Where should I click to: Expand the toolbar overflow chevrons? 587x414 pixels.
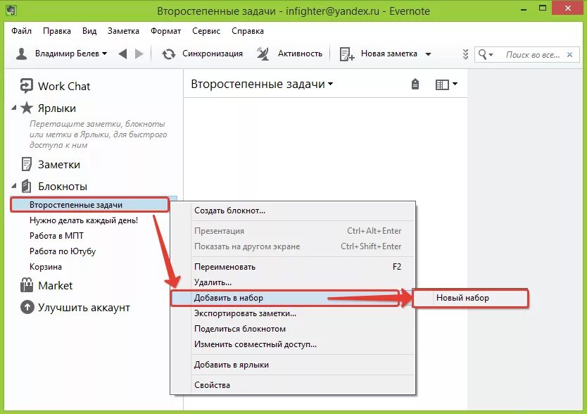tap(465, 54)
